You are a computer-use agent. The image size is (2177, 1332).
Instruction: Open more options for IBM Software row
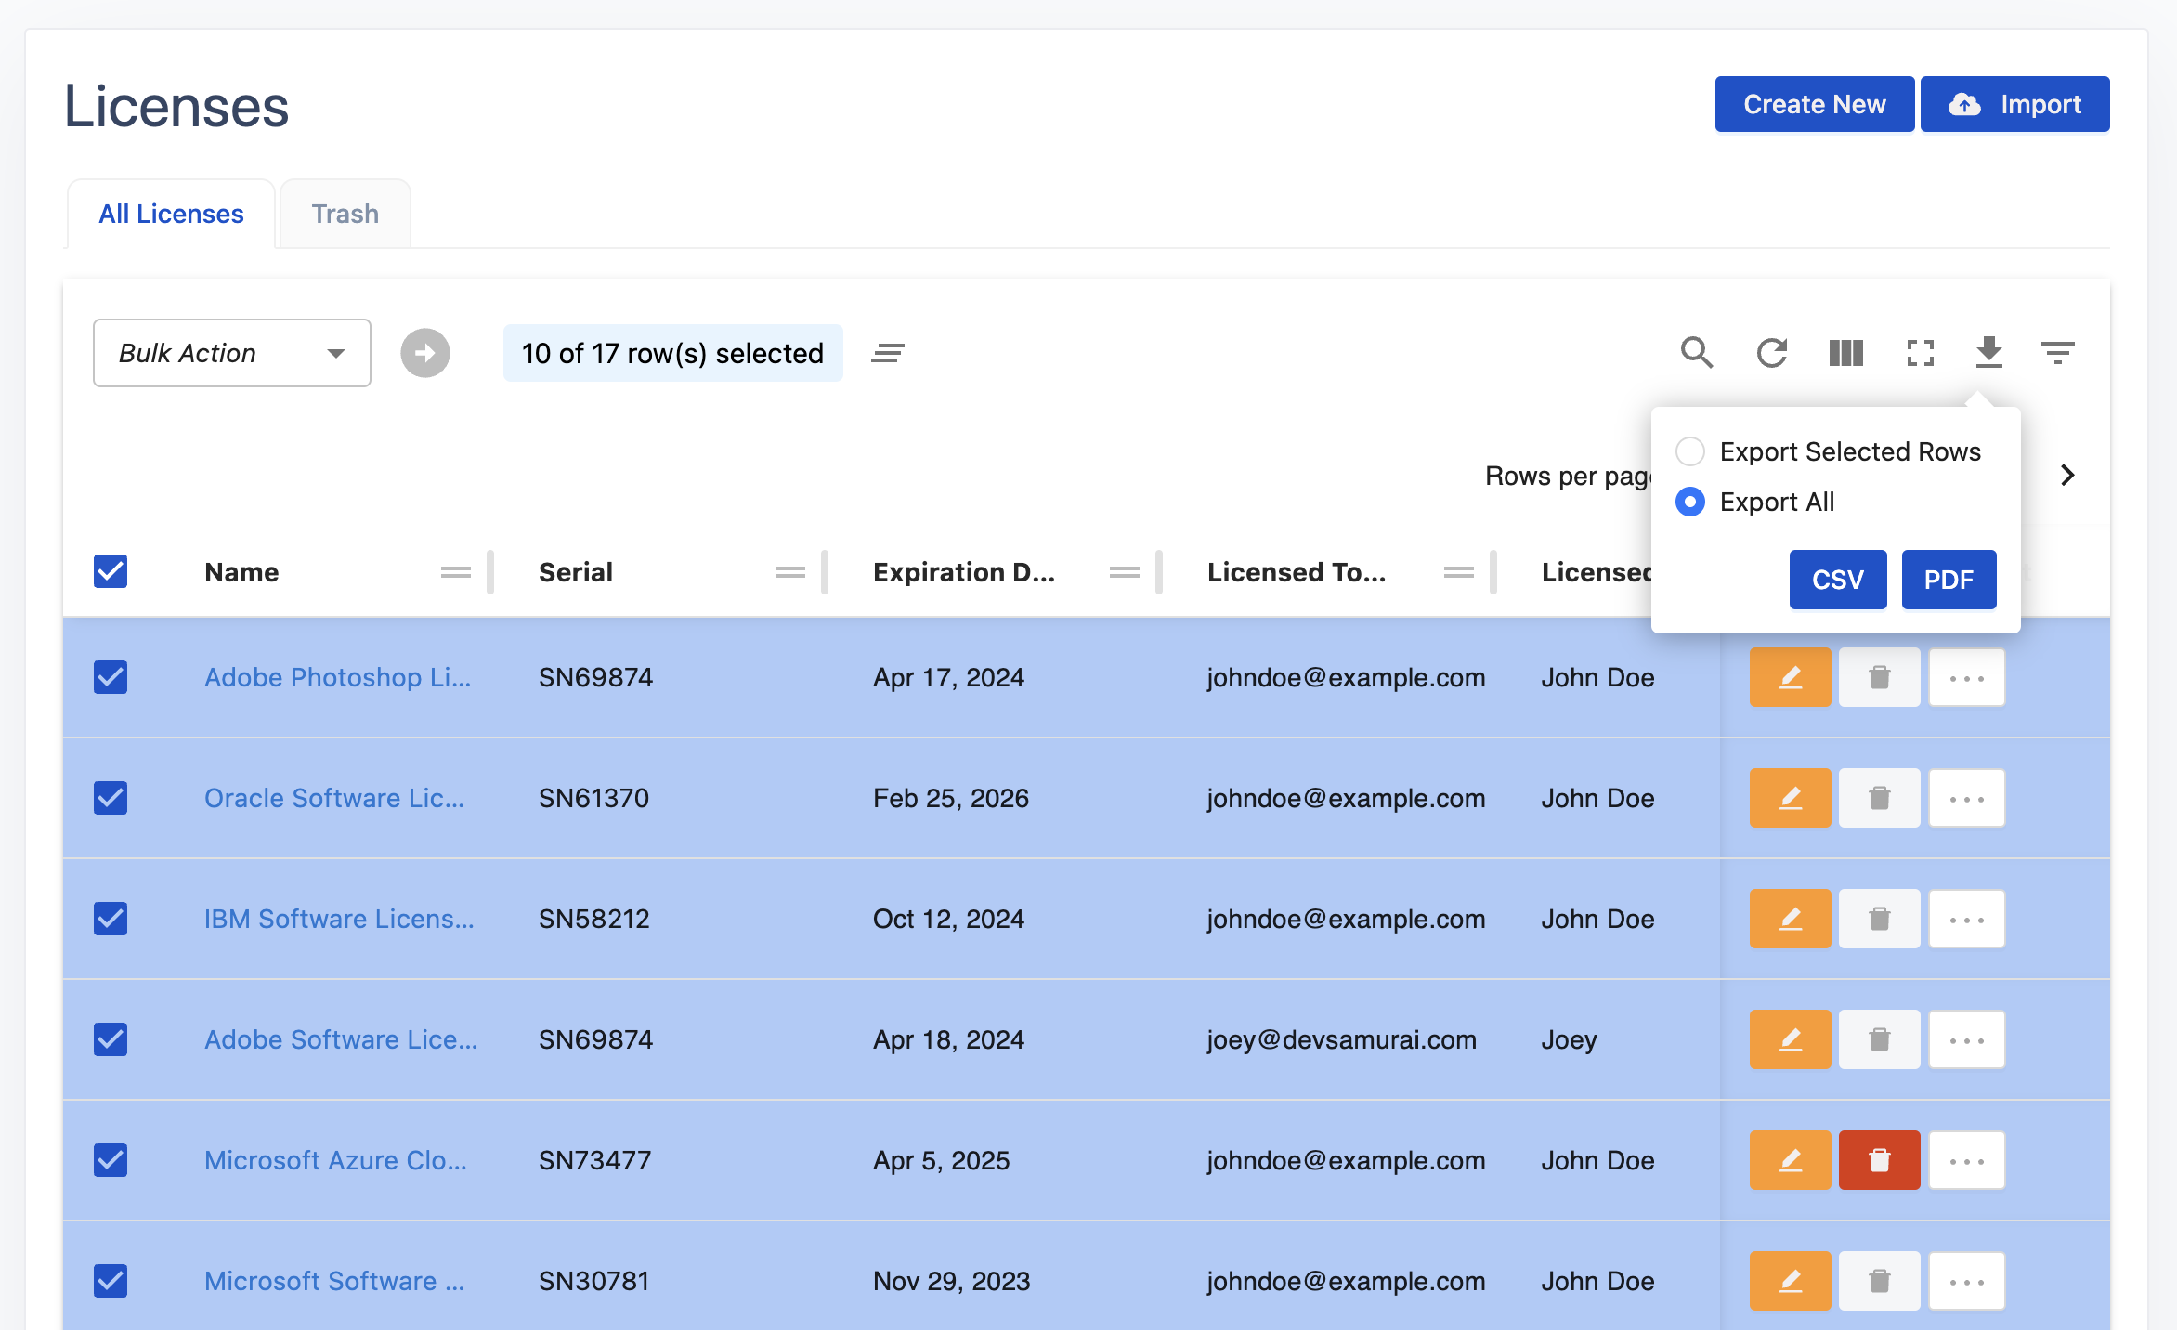(1966, 919)
